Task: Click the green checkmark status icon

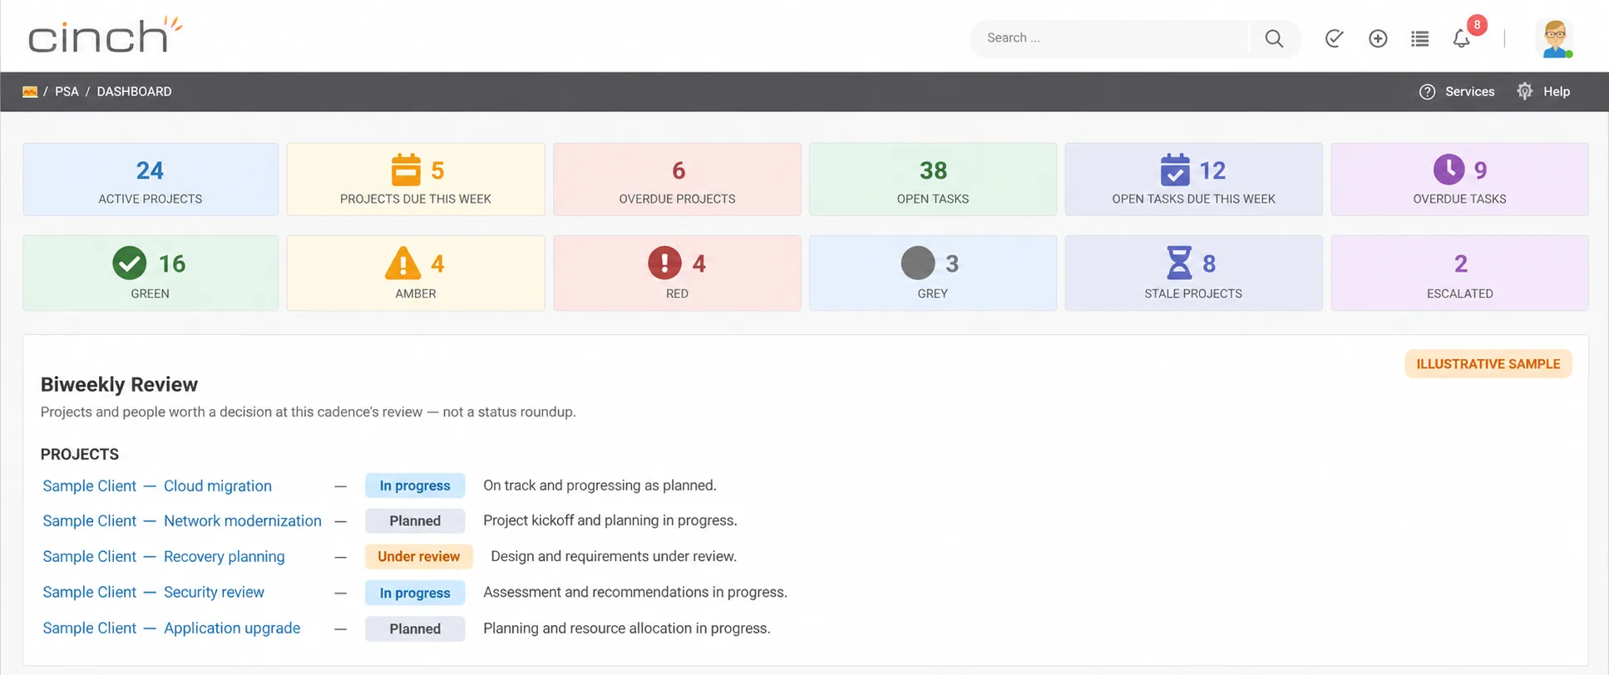Action: pos(130,264)
